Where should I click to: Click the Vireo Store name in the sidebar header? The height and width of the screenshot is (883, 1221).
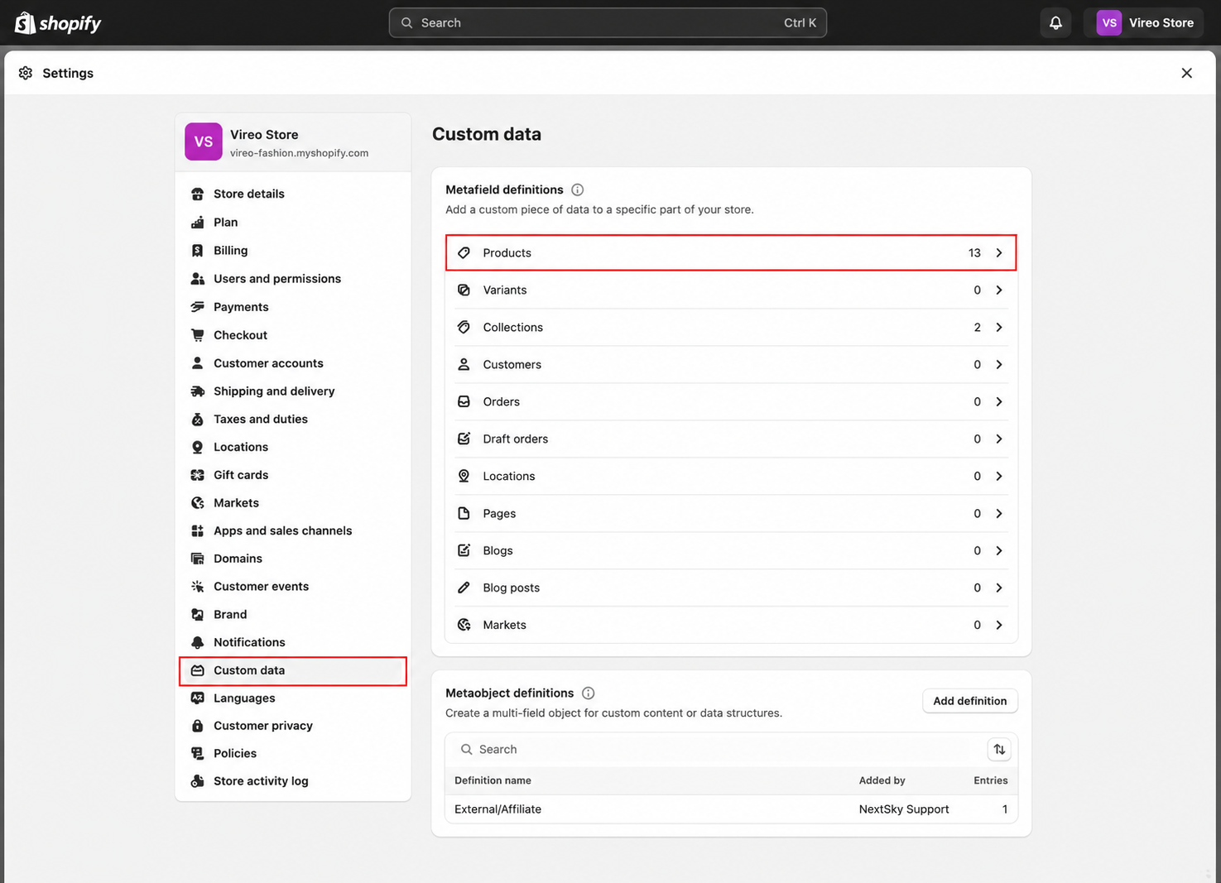pos(264,134)
